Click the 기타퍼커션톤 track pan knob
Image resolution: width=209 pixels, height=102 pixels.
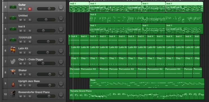point(61,40)
